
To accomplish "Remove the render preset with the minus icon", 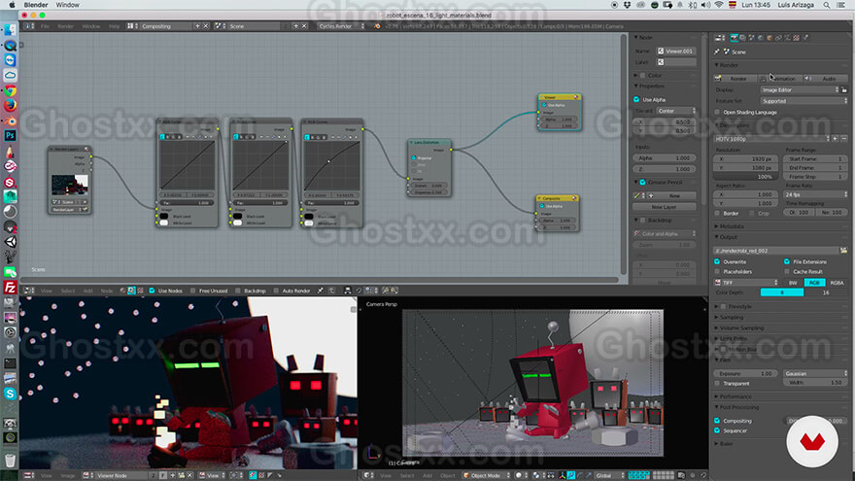I will (843, 139).
